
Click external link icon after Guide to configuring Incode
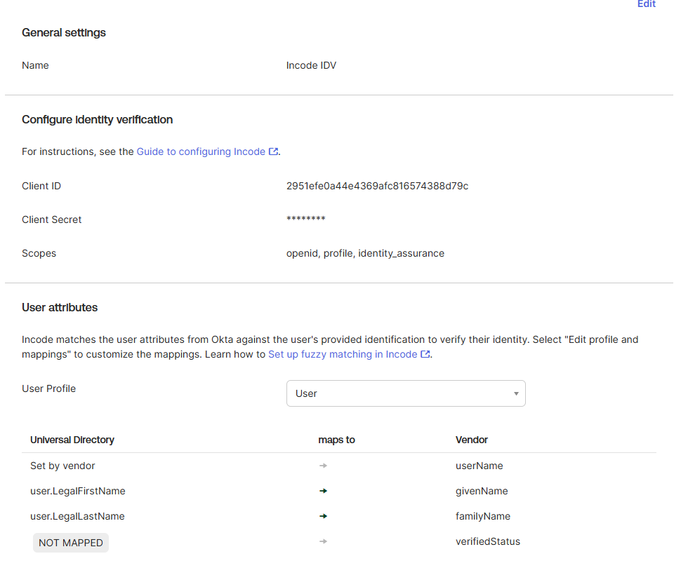[x=273, y=151]
